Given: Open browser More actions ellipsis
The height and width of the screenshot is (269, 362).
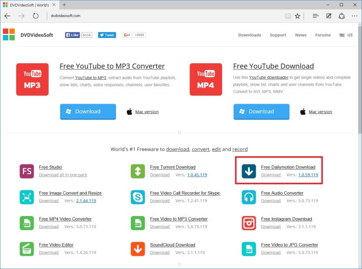Looking at the screenshot, I should tap(354, 16).
